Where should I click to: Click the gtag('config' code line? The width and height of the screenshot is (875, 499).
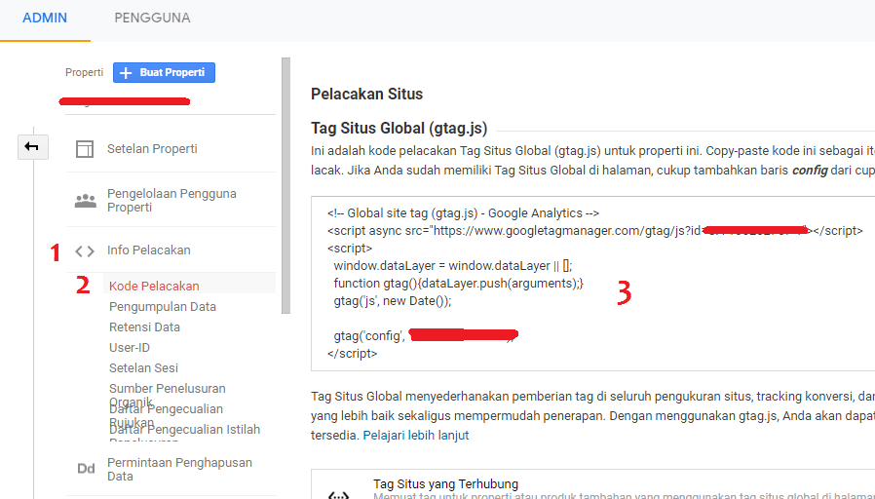tap(424, 336)
